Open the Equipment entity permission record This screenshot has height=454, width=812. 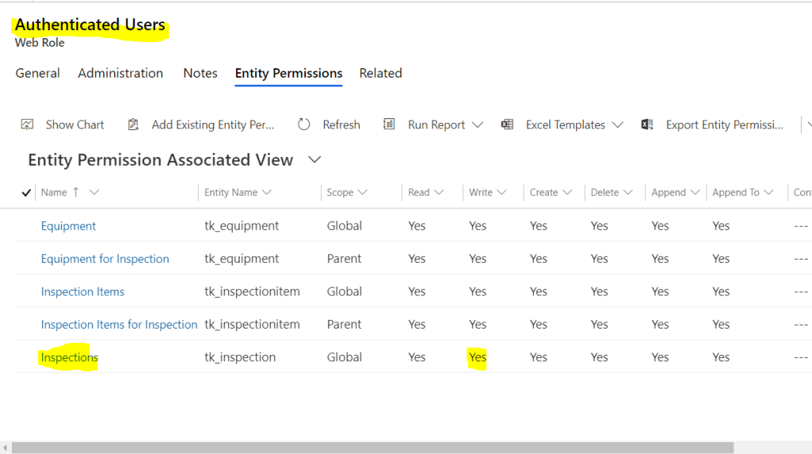click(68, 225)
